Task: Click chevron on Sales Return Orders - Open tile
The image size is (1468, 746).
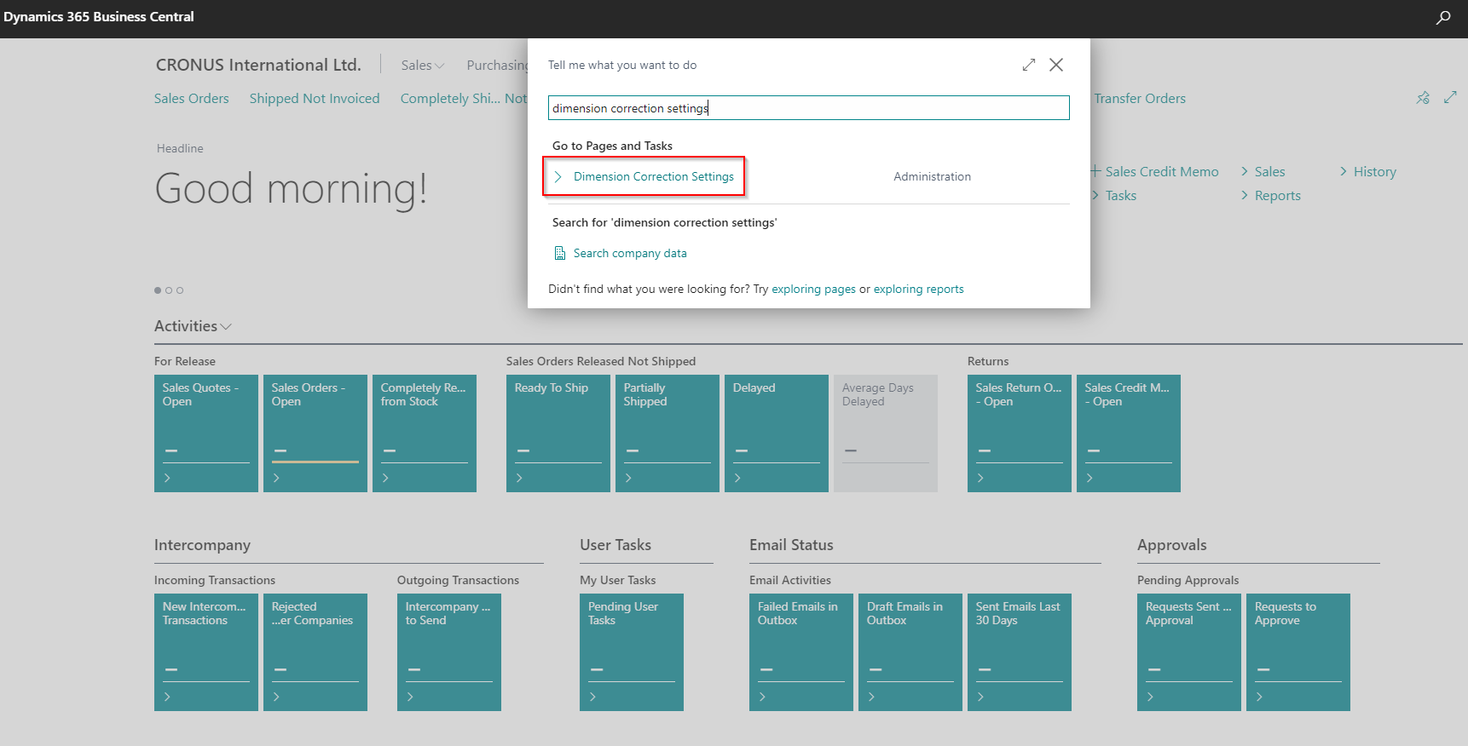Action: pyautogui.click(x=980, y=478)
